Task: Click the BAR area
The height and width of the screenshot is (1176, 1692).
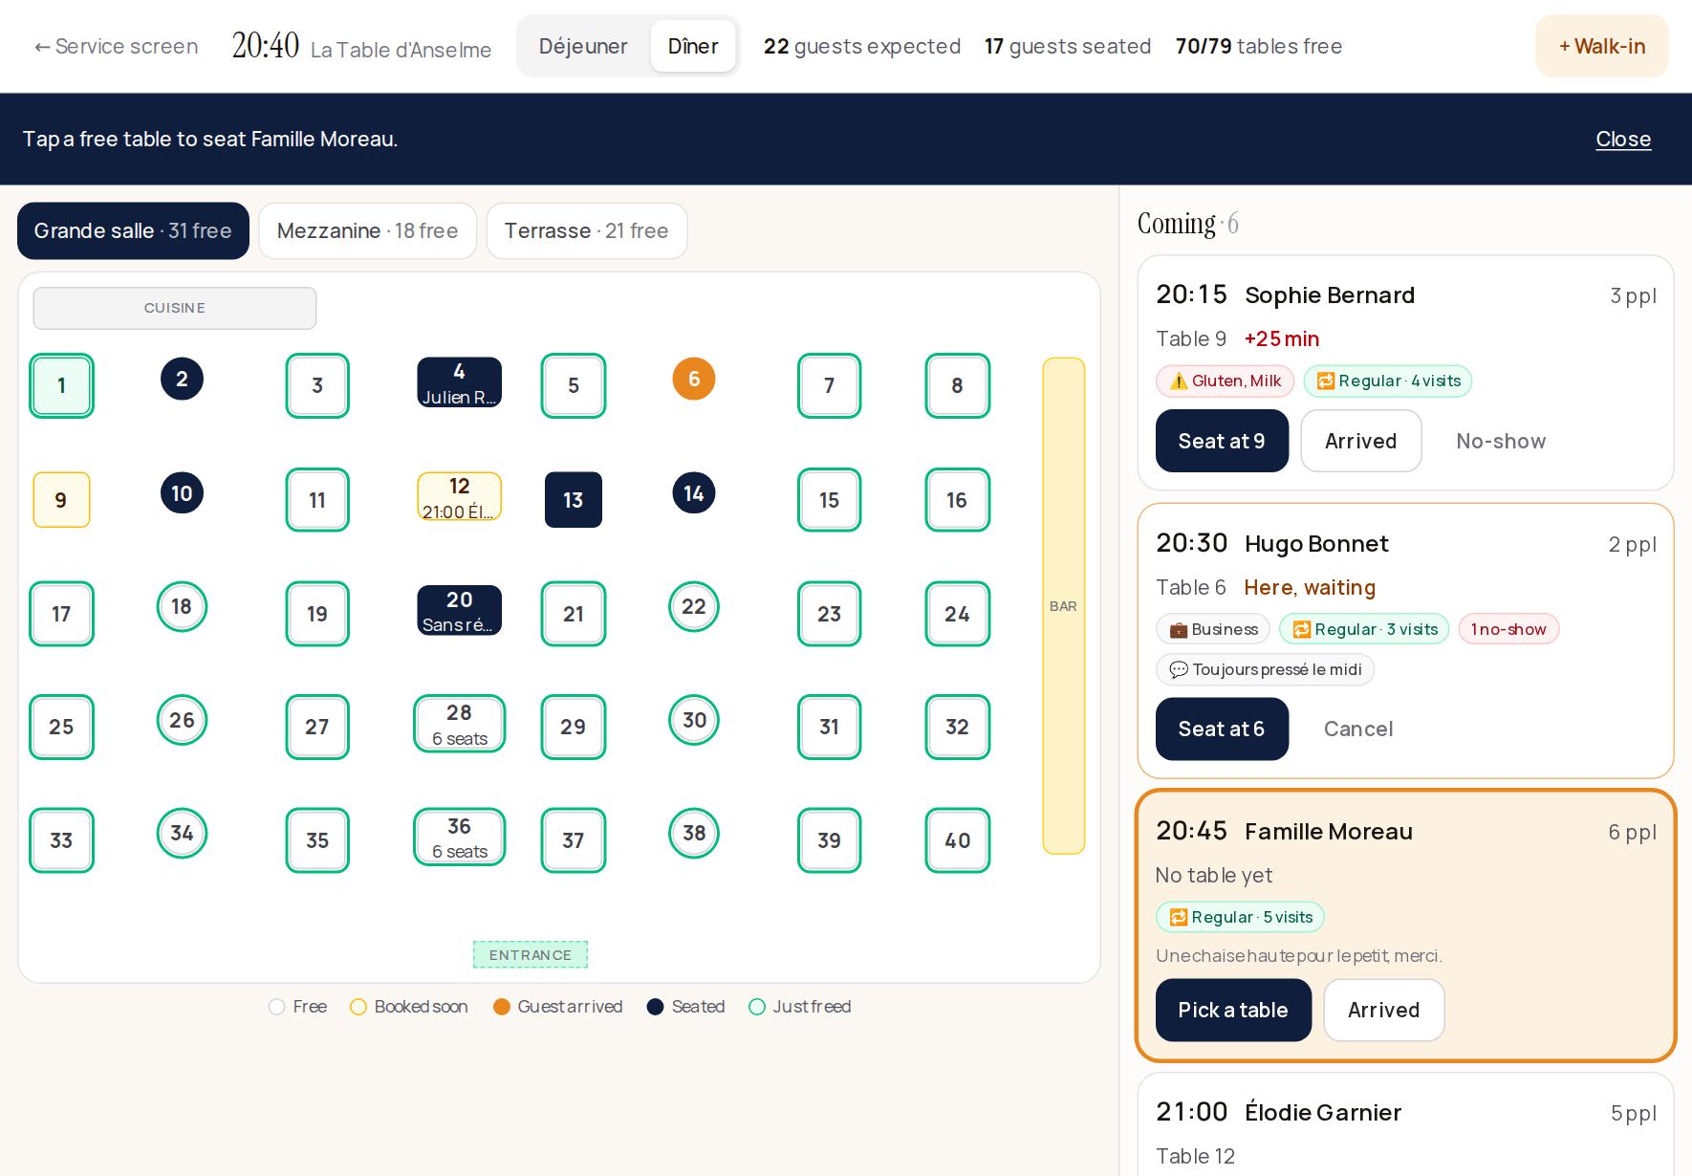Action: click(1063, 606)
